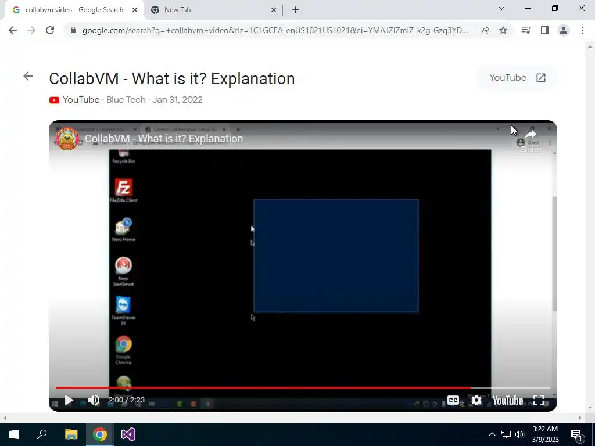The height and width of the screenshot is (446, 595).
Task: Enter fullscreen mode in the player
Action: (x=539, y=400)
